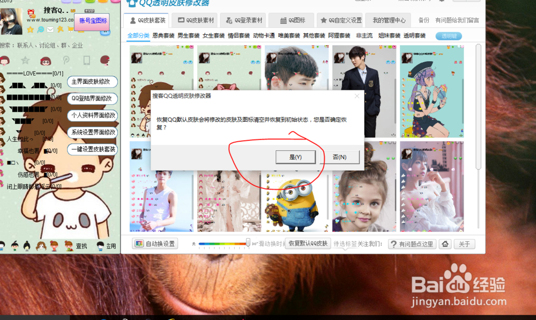Filter by 动物卡通 category

[x=264, y=35]
